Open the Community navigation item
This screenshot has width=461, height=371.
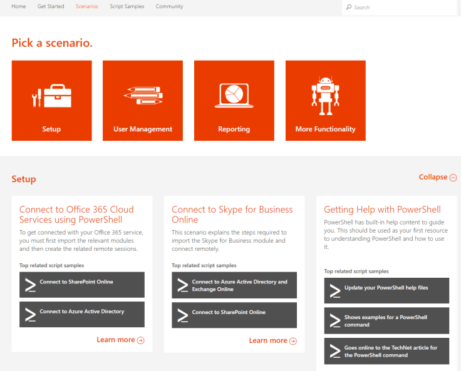[x=169, y=6]
